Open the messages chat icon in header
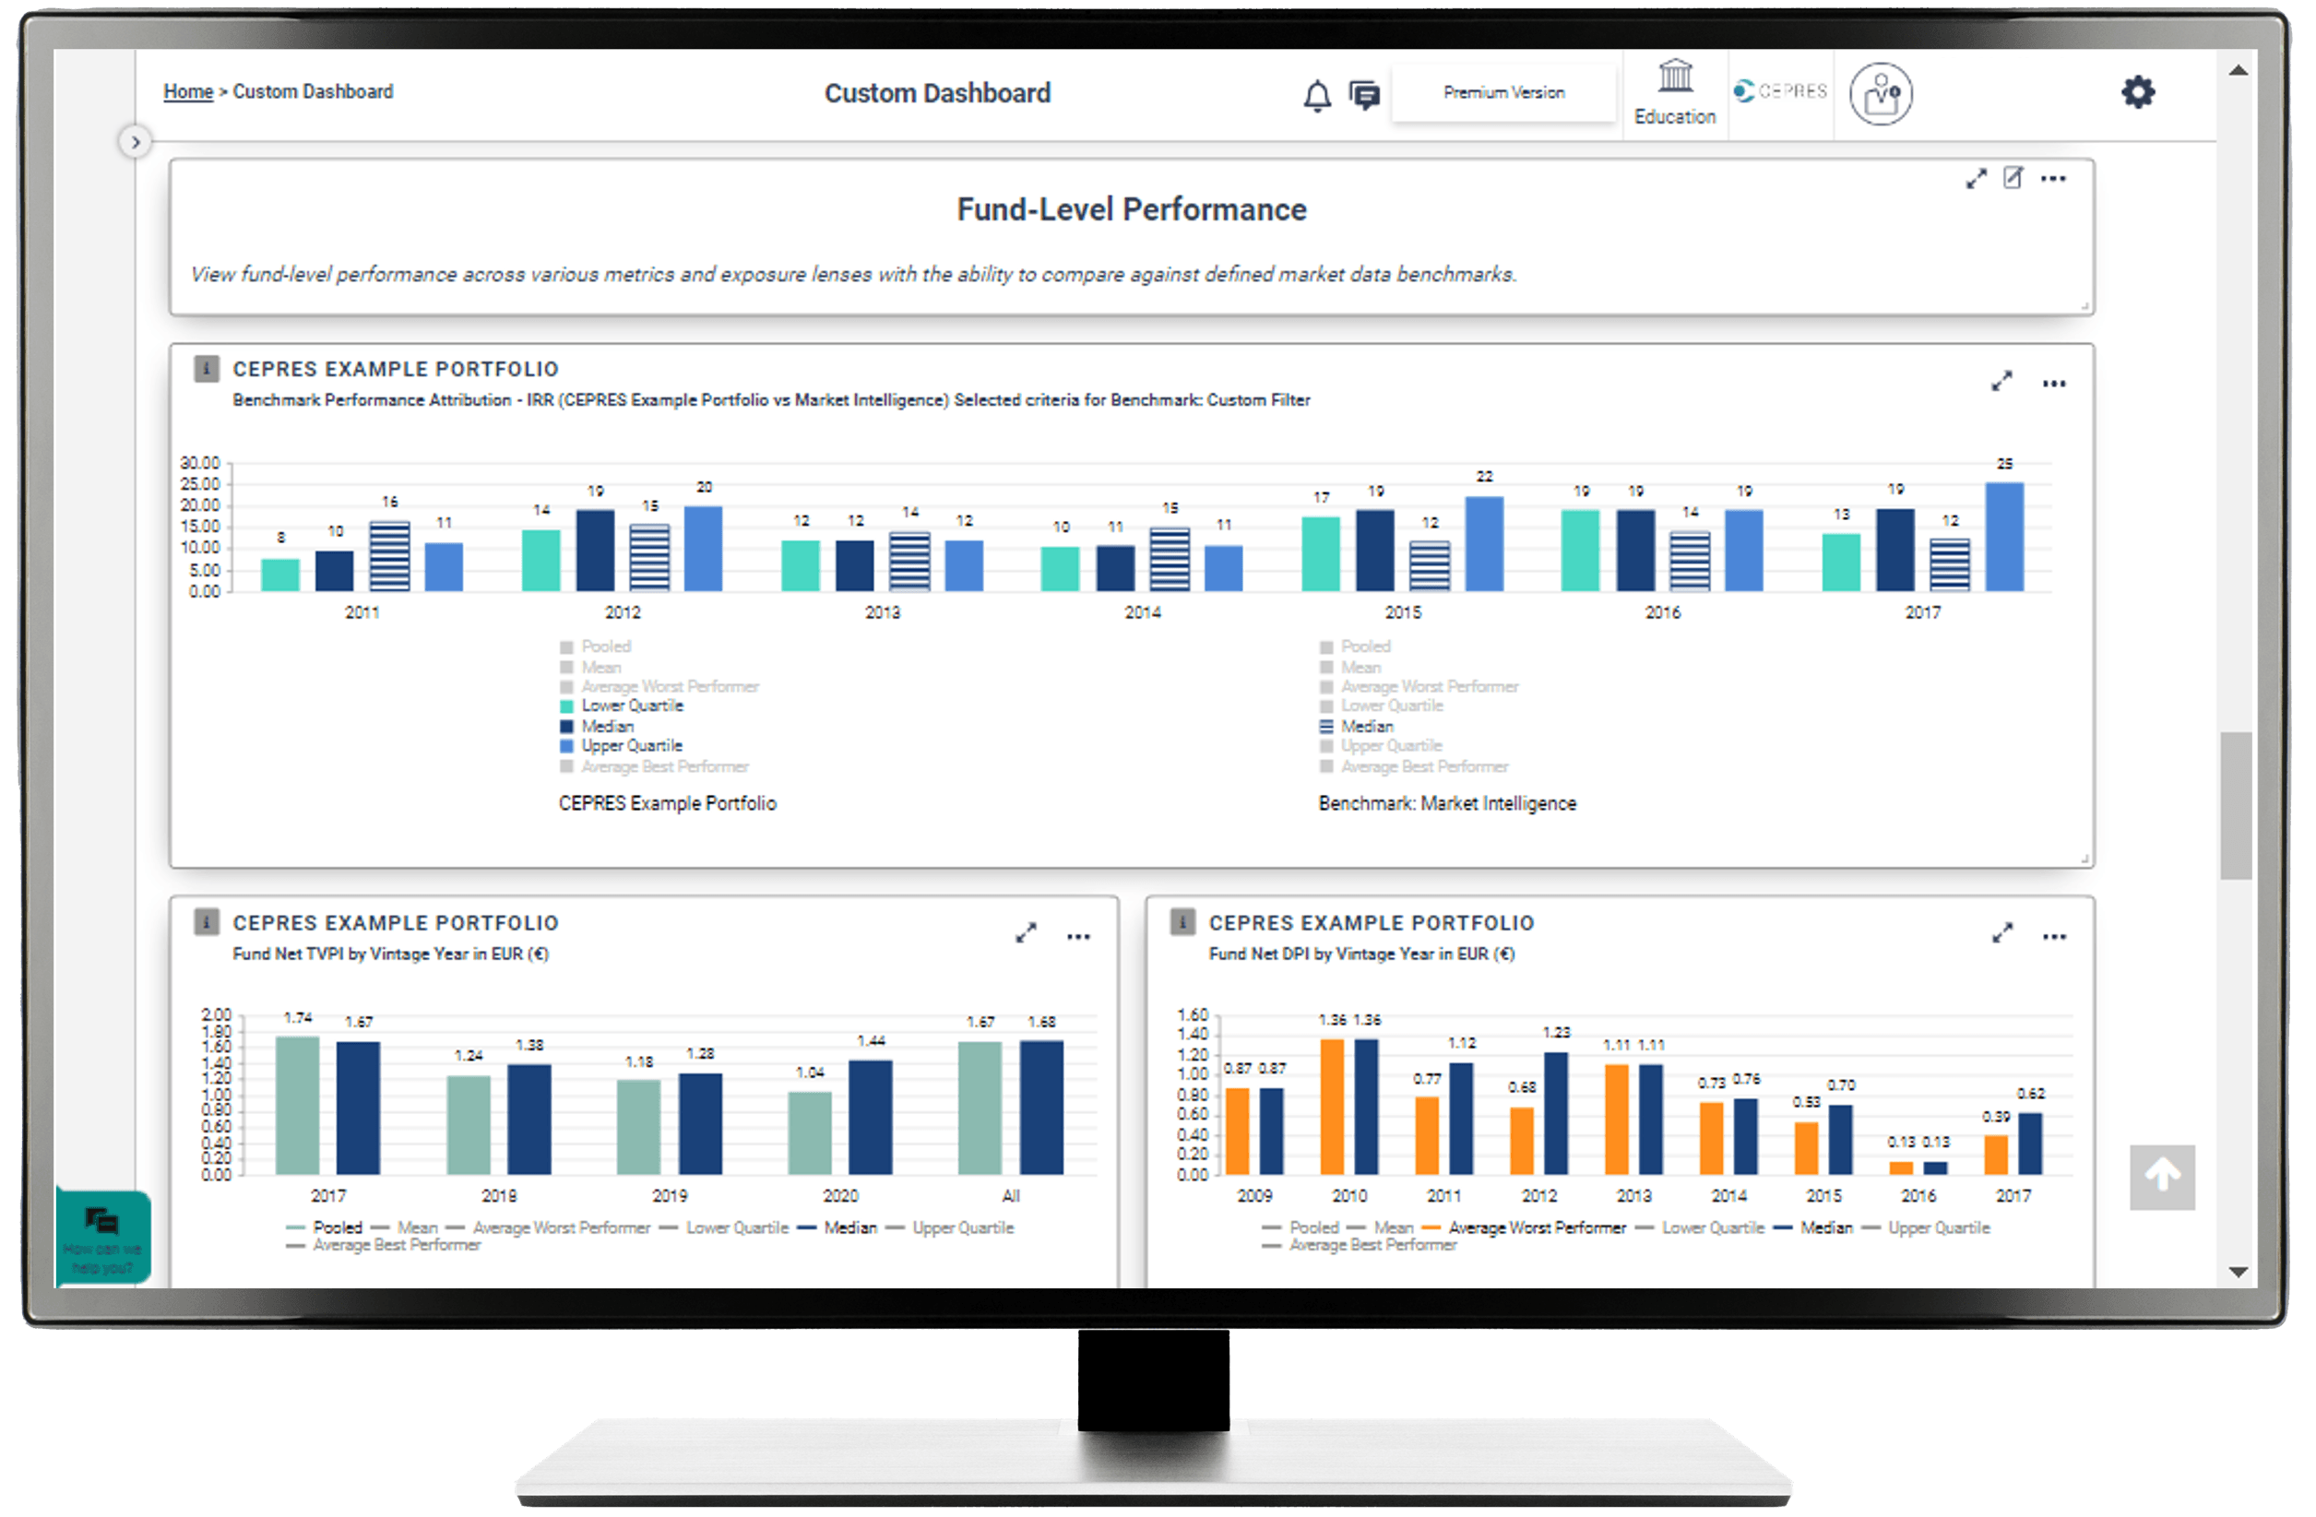Screen dimensions: 2316x1517 pos(1364,94)
